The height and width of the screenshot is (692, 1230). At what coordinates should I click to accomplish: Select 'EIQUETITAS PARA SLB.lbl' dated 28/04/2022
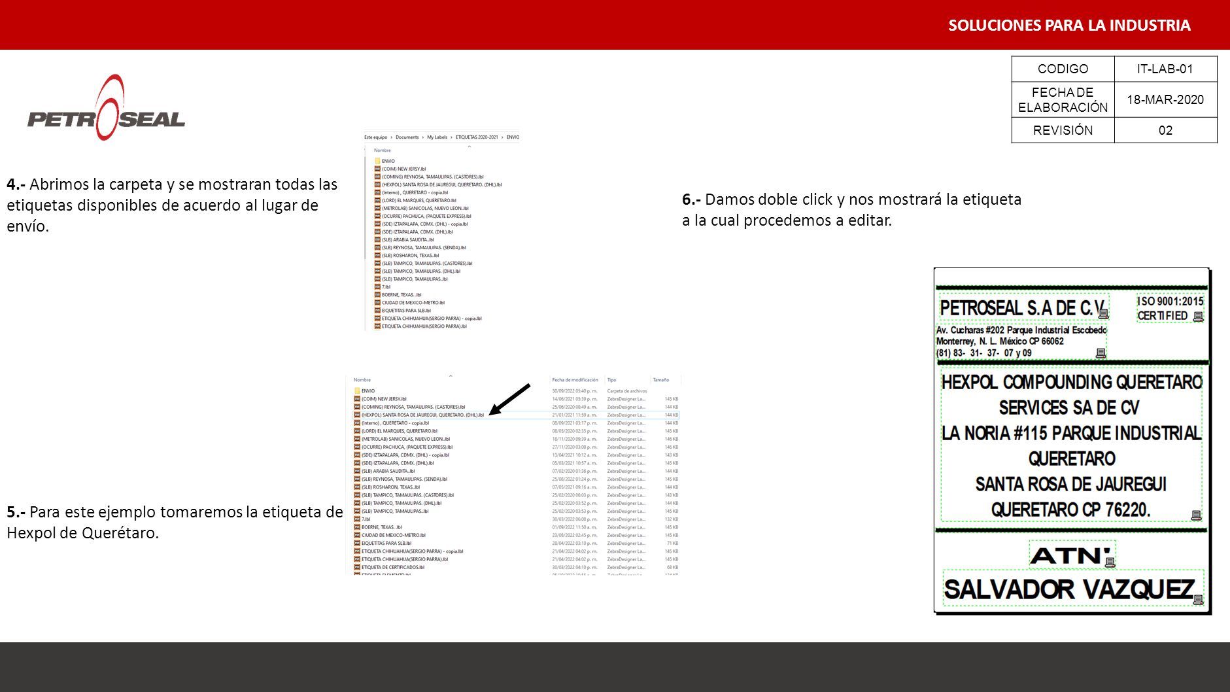coord(386,544)
